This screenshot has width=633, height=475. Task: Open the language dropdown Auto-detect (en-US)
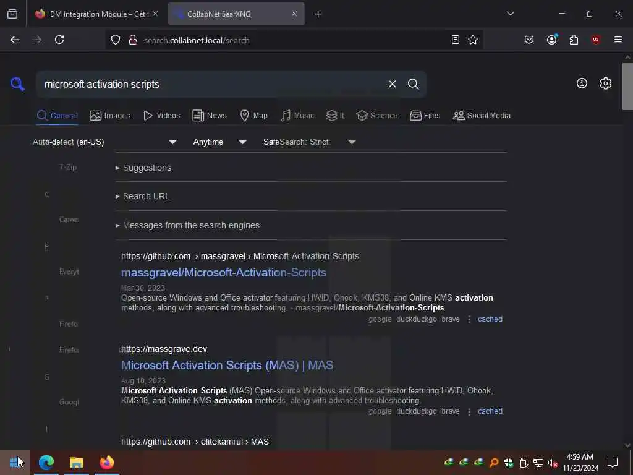[105, 142]
